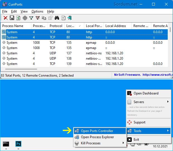This screenshot has height=151, width=173.
Task: Click the skull icon beside Kill Processes
Action: pos(77,143)
